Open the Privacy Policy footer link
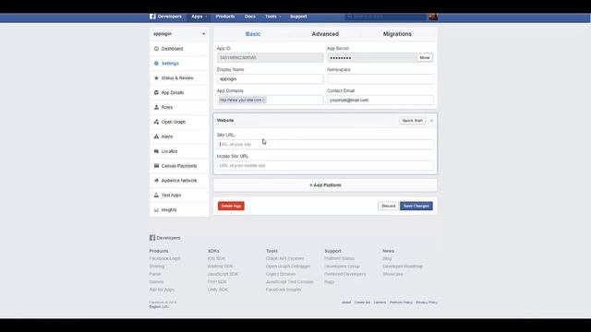 point(427,302)
